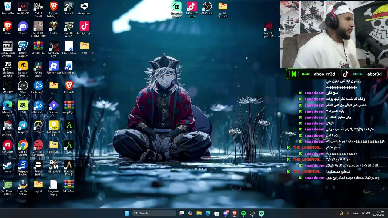Select the FiveM for GTAV shortcut

coord(69,168)
